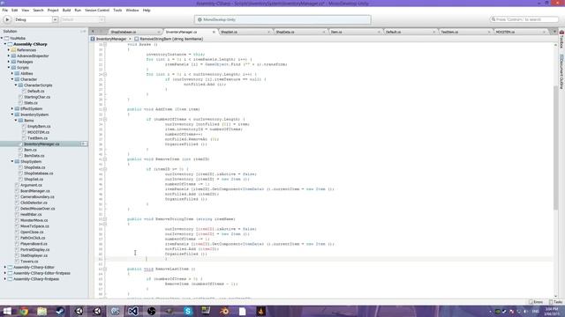Switch to the ShopDatabase.cs tab
This screenshot has width=565, height=317.
pyautogui.click(x=124, y=32)
